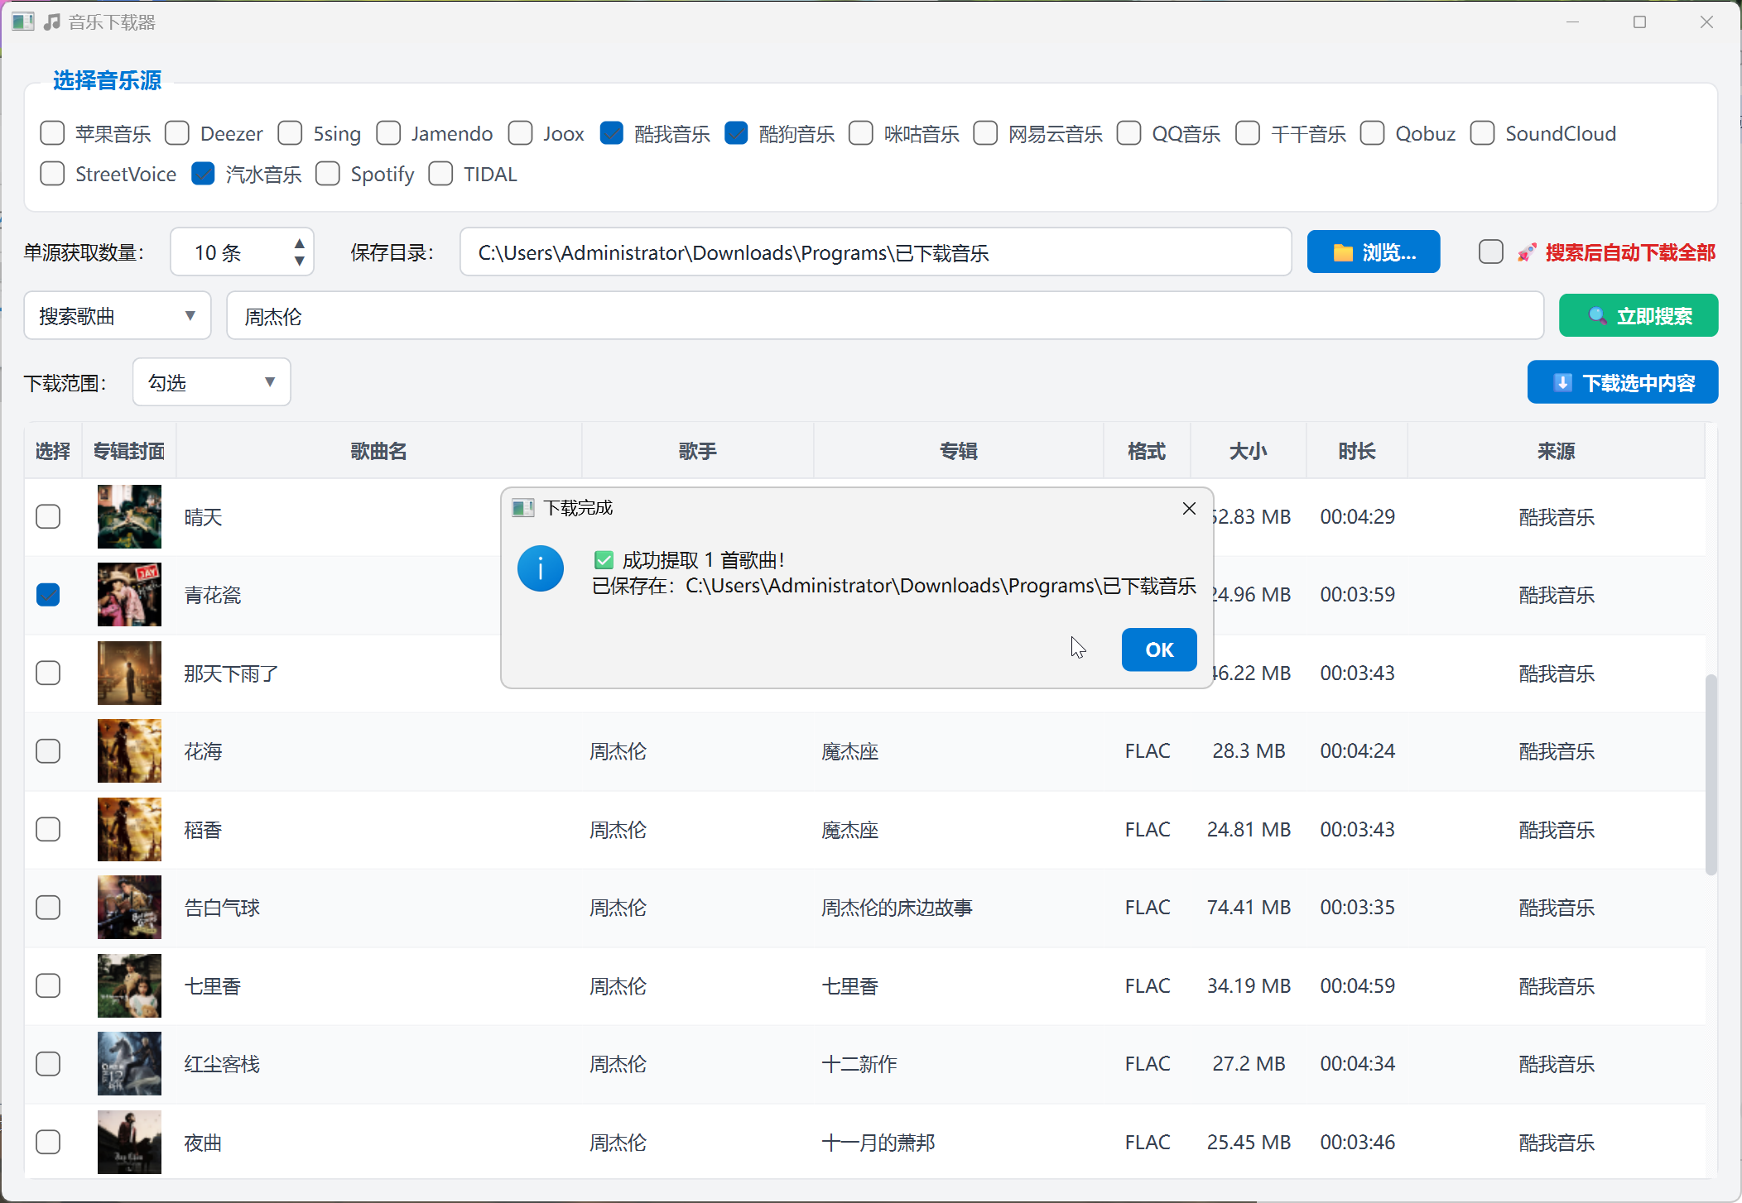Click the 大小 column header
1742x1203 pixels.
coord(1248,451)
